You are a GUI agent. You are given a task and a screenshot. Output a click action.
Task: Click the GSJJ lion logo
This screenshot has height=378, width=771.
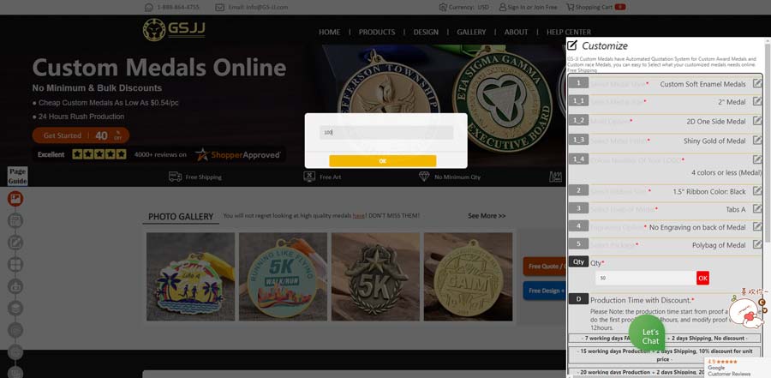(x=154, y=29)
